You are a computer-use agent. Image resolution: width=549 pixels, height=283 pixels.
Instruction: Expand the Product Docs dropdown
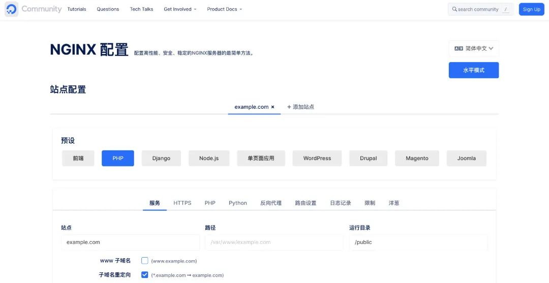(225, 9)
